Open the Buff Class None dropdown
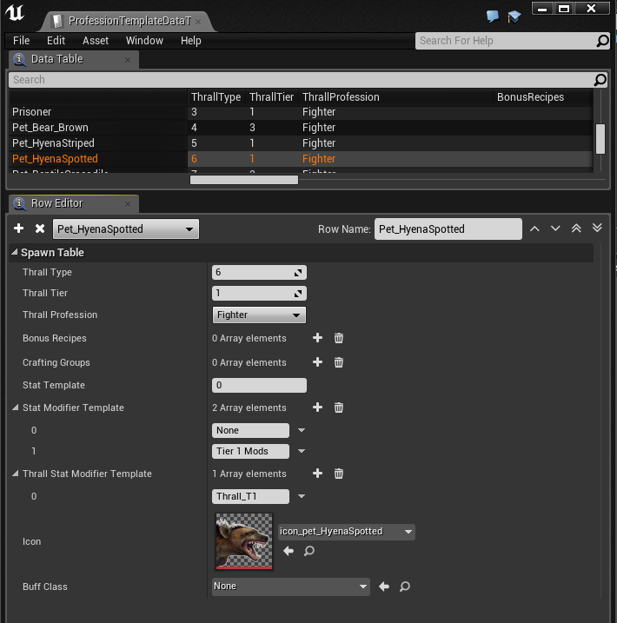617x623 pixels. tap(291, 587)
